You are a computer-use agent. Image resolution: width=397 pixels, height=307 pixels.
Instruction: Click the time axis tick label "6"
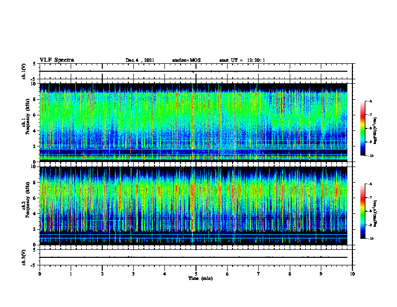[x=228, y=274]
